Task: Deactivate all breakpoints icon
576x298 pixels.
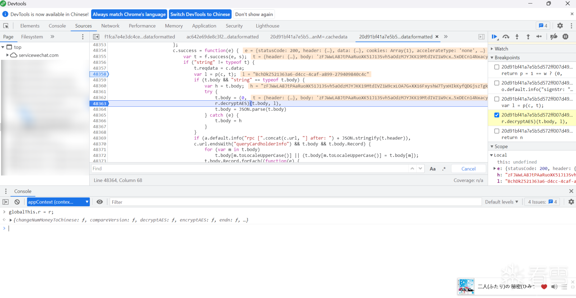Action: click(554, 37)
